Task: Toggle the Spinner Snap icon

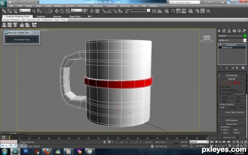Action: click(121, 11)
